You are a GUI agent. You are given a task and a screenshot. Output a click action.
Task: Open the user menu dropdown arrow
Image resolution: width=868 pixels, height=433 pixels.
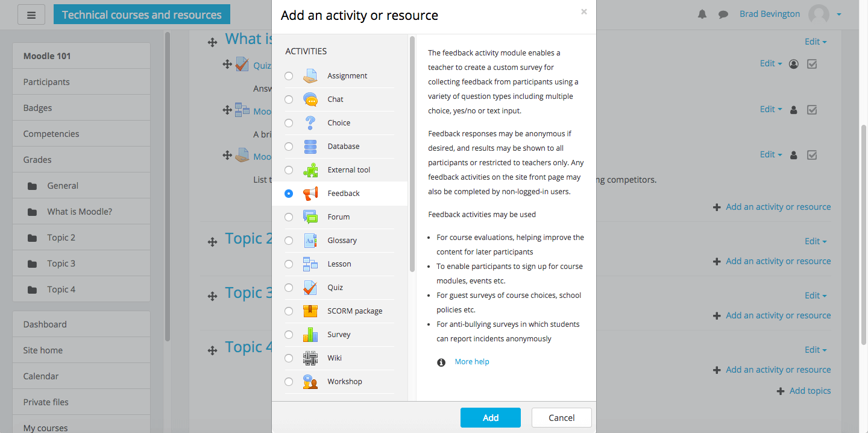click(838, 14)
